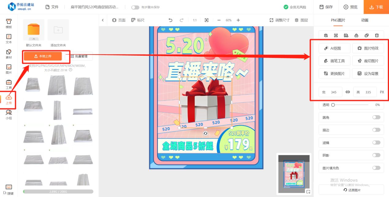Toggle 圆角 rounded corners on
Screen dimensions: 389x197
376,117
